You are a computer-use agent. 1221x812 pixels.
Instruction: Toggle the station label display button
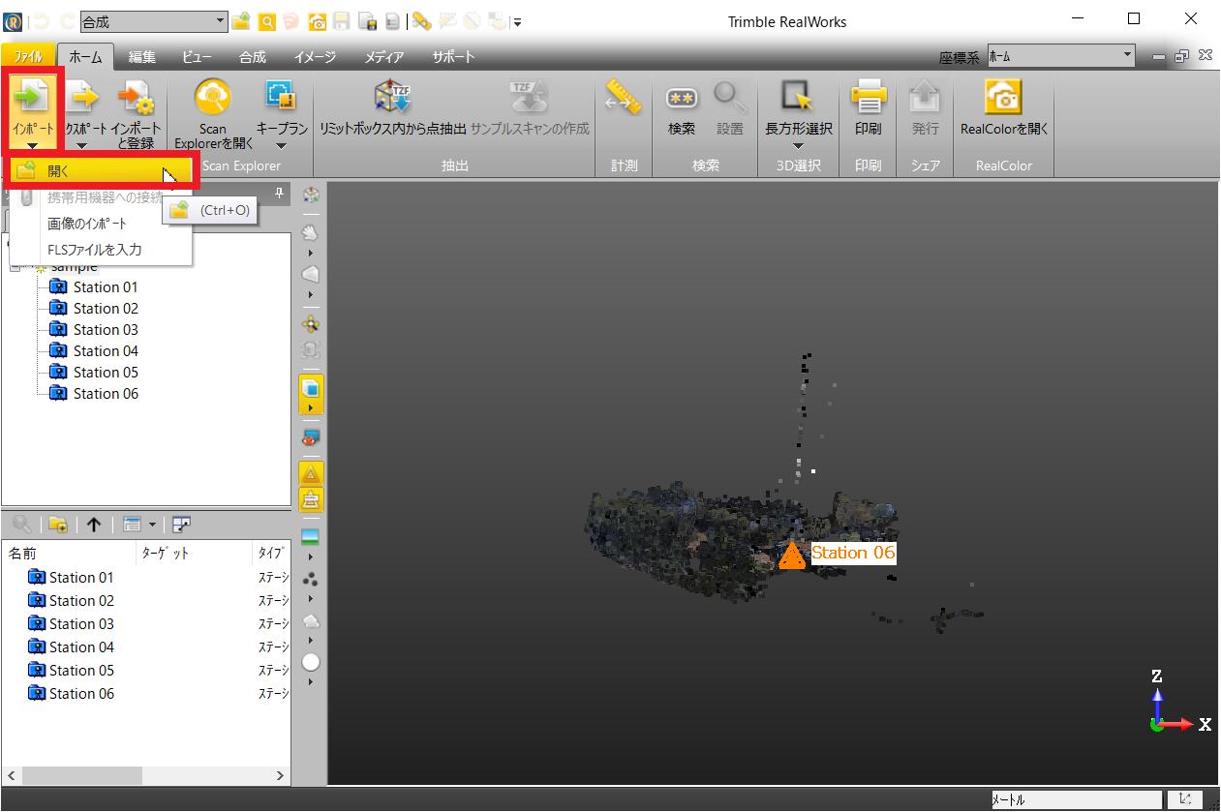(x=311, y=500)
